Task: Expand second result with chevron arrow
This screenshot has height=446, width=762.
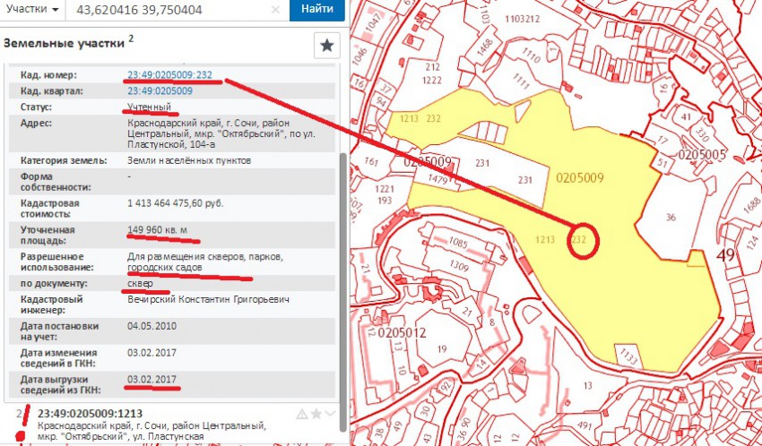Action: click(331, 414)
